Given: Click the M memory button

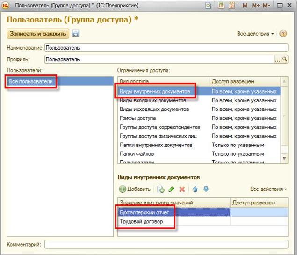Looking at the screenshot, I should pyautogui.click(x=245, y=6).
